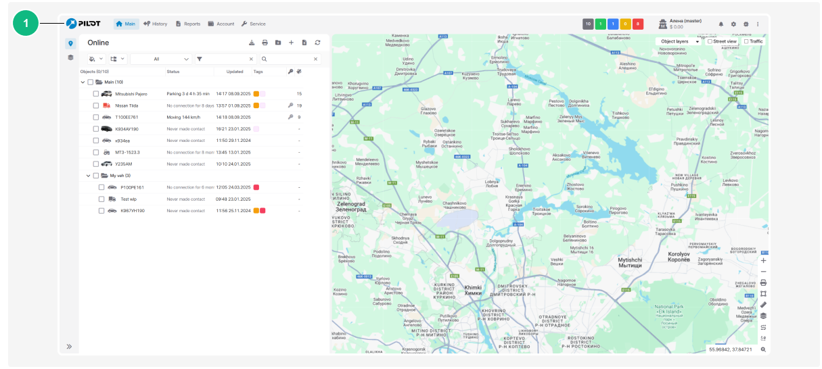
Task: Zoom in the map with plus button
Action: (763, 260)
